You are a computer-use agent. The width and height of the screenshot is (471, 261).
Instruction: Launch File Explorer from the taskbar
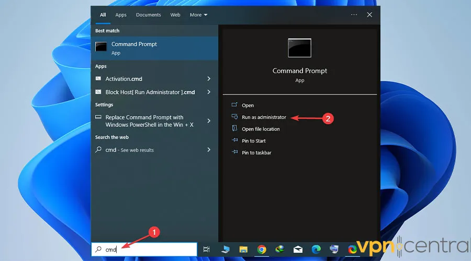[243, 250]
